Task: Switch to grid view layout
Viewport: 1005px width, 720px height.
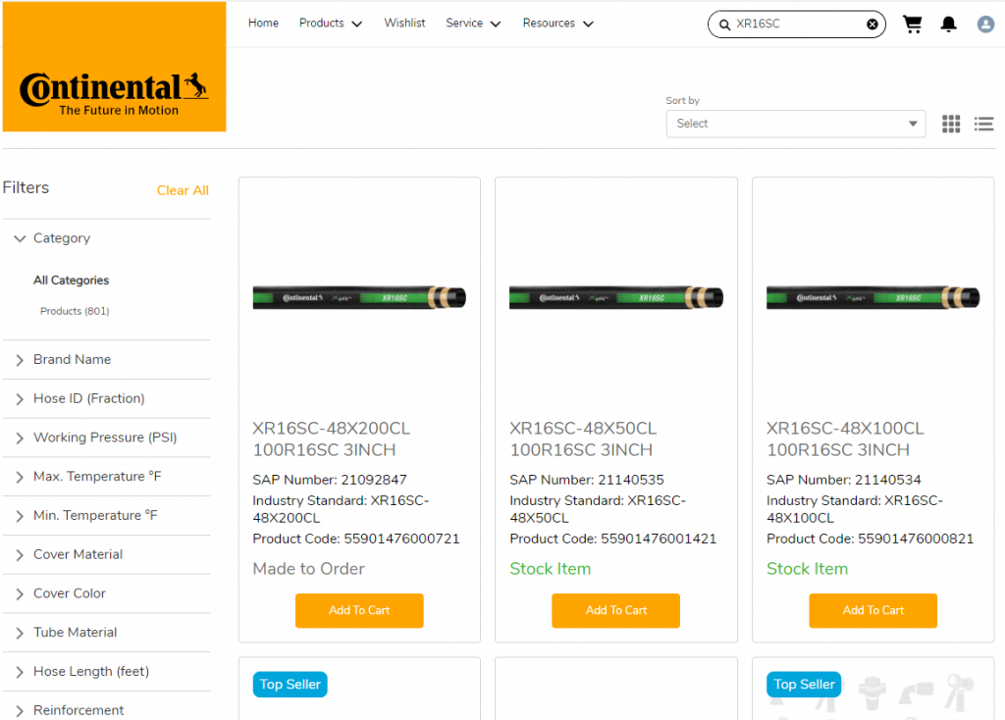Action: coord(951,124)
